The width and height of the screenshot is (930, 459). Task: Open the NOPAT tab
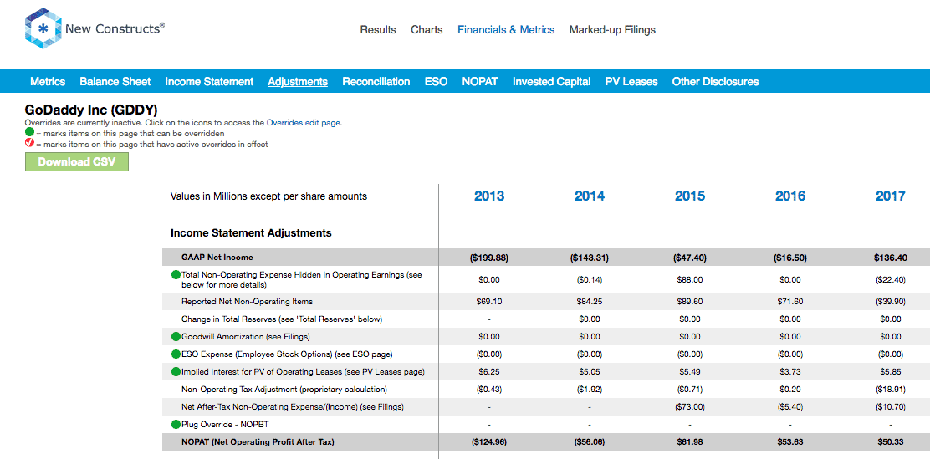[x=480, y=82]
